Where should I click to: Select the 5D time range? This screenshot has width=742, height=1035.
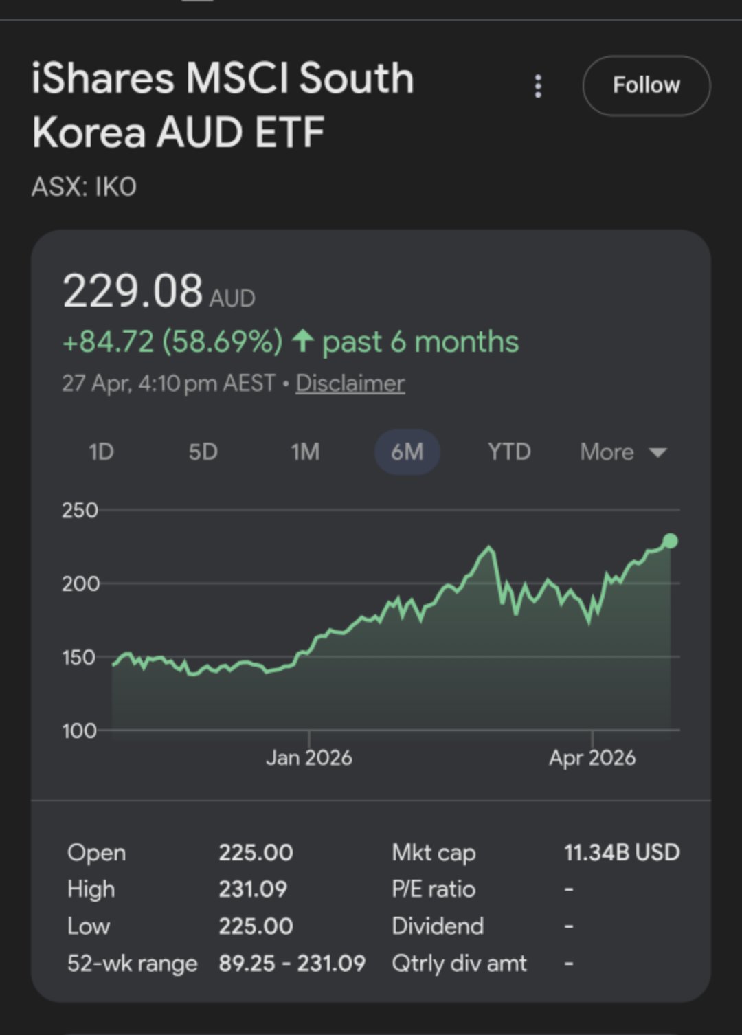203,452
